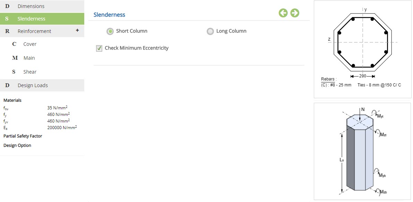Select the Long Column radio button

210,31
